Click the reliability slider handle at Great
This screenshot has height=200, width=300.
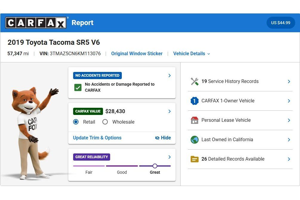[155, 166]
